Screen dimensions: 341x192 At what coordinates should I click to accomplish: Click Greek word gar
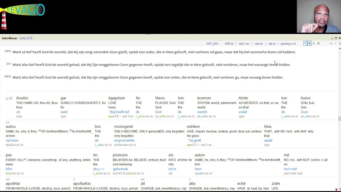(x=63, y=98)
